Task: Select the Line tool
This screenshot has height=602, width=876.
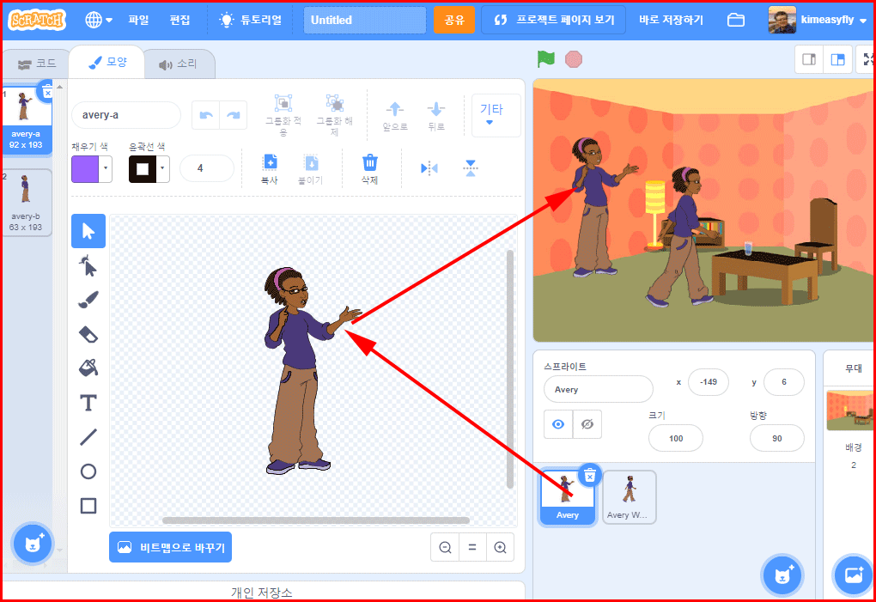Action: pos(88,437)
